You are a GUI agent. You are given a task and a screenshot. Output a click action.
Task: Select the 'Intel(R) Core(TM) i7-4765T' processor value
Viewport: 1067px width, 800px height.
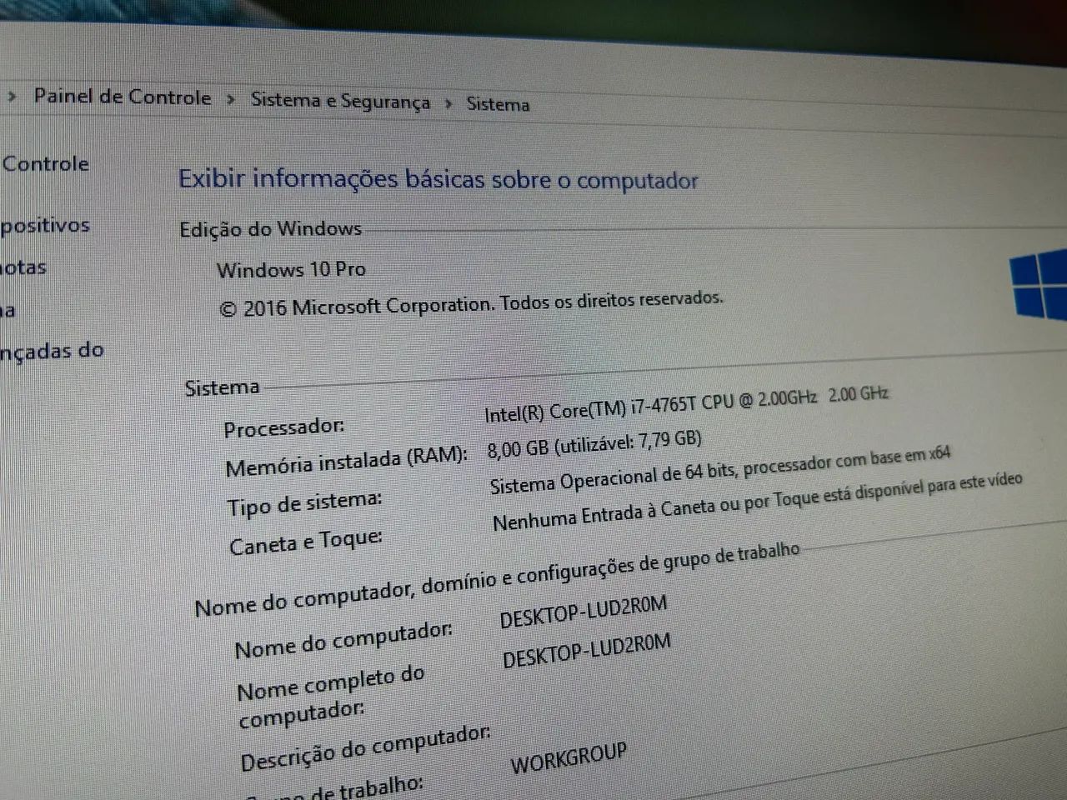point(686,402)
